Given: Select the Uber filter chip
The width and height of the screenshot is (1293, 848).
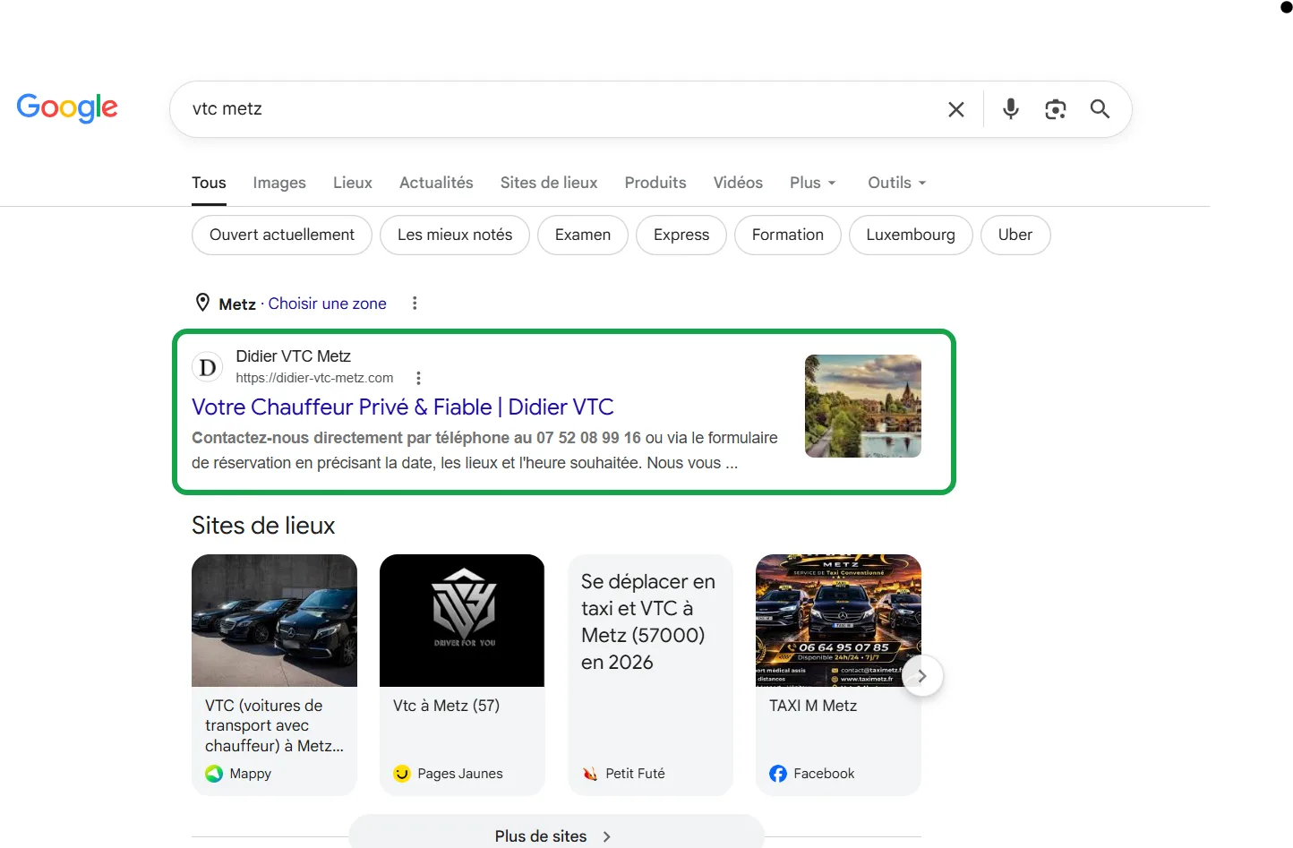Looking at the screenshot, I should coord(1015,235).
